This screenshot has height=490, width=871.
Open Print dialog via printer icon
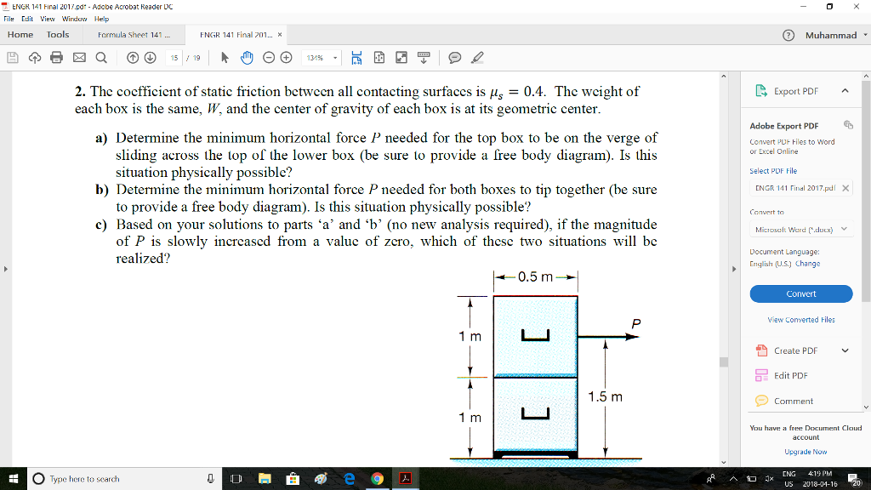coord(56,57)
